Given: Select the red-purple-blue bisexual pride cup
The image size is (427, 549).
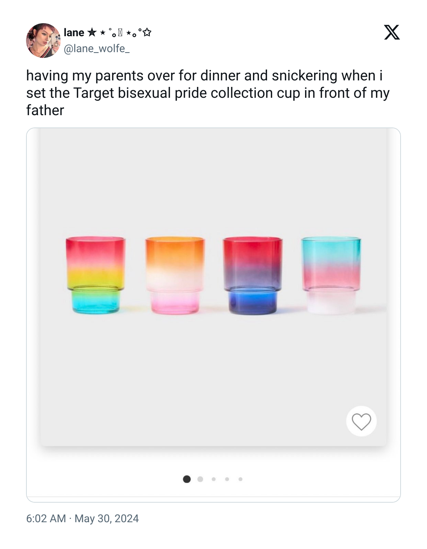Looking at the screenshot, I should tap(253, 276).
